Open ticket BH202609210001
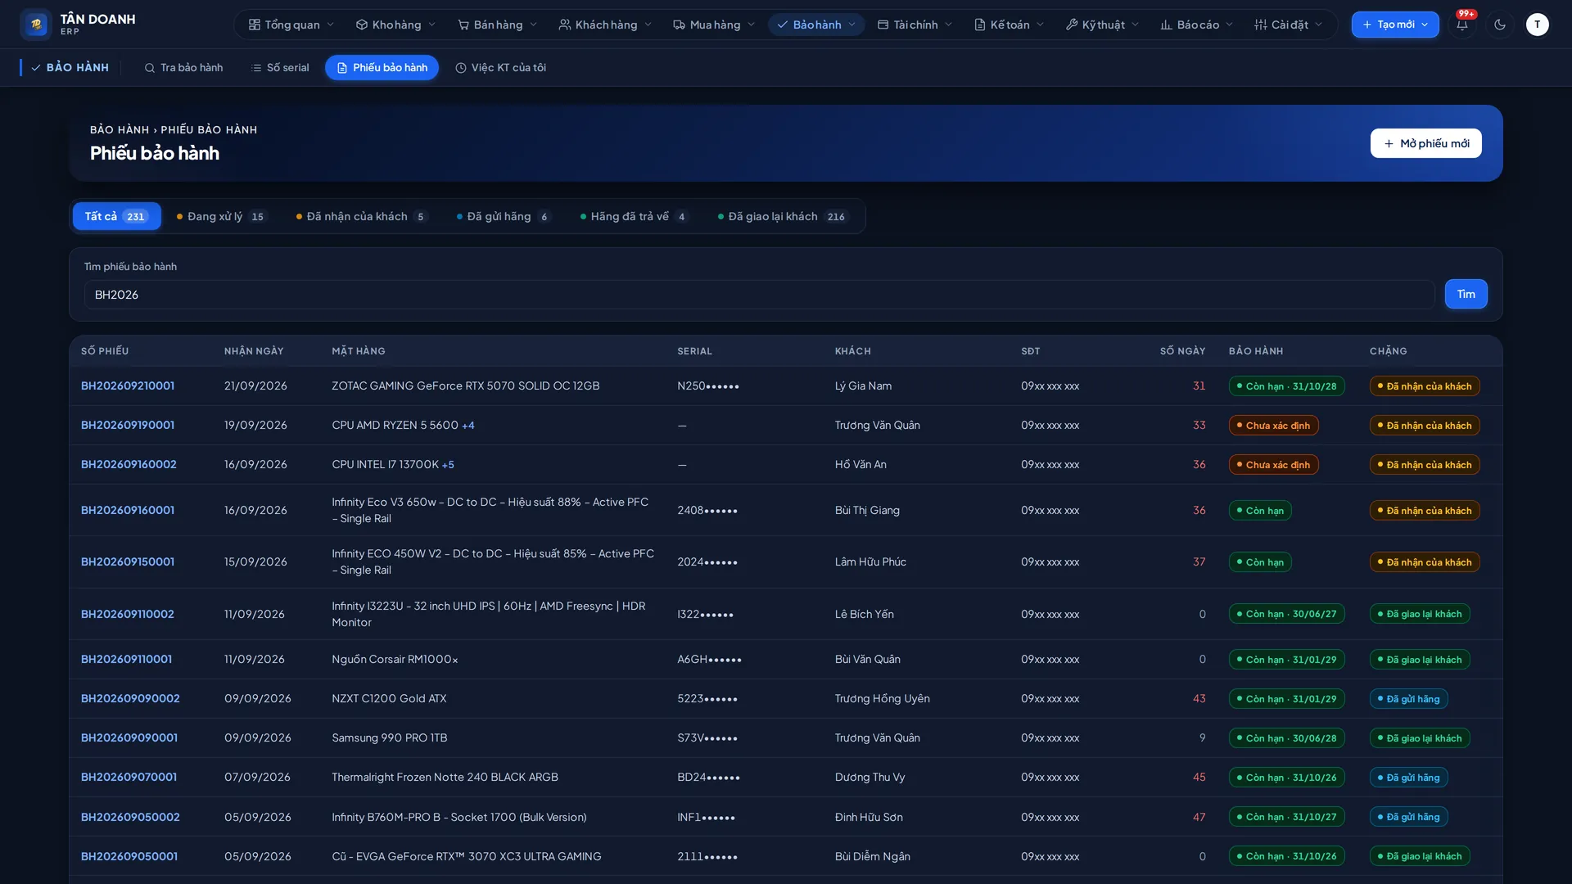Image resolution: width=1572 pixels, height=884 pixels. [x=128, y=386]
